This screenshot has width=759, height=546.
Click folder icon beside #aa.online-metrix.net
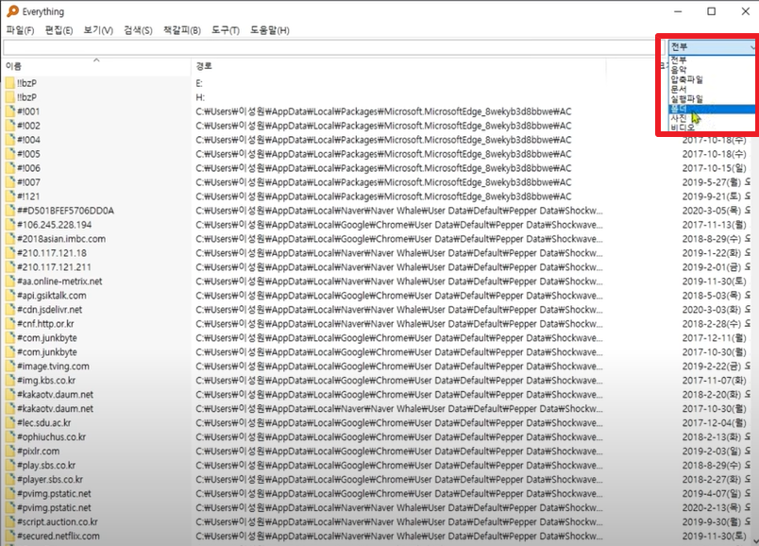pyautogui.click(x=9, y=281)
